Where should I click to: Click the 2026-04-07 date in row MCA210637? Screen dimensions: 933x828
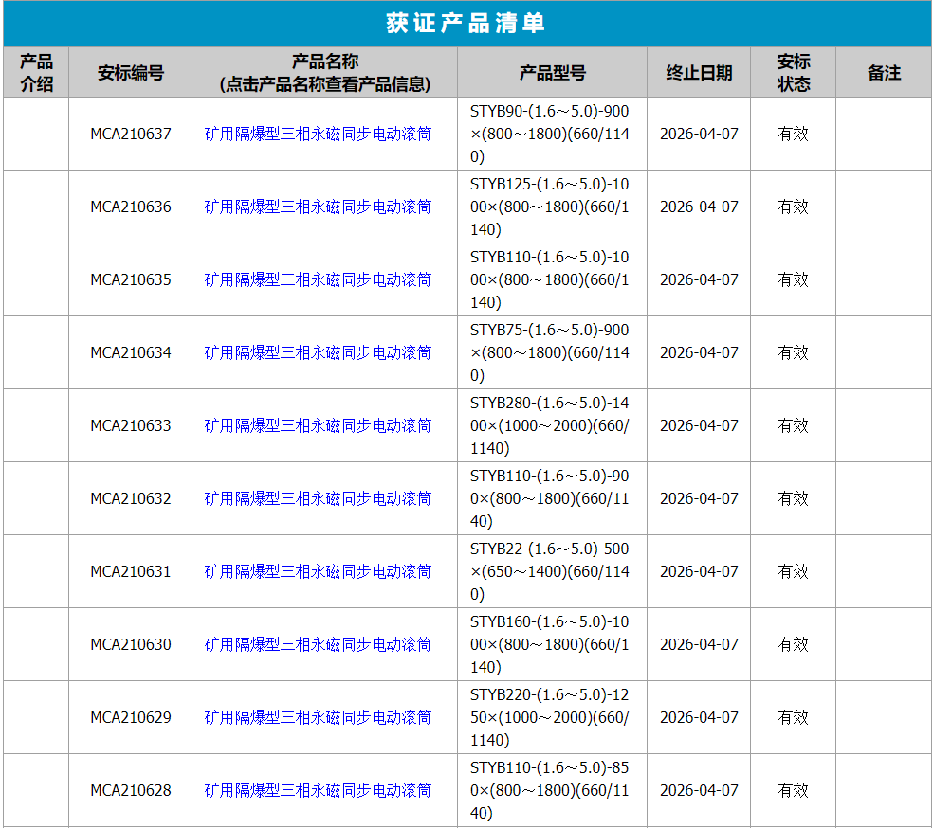click(699, 134)
